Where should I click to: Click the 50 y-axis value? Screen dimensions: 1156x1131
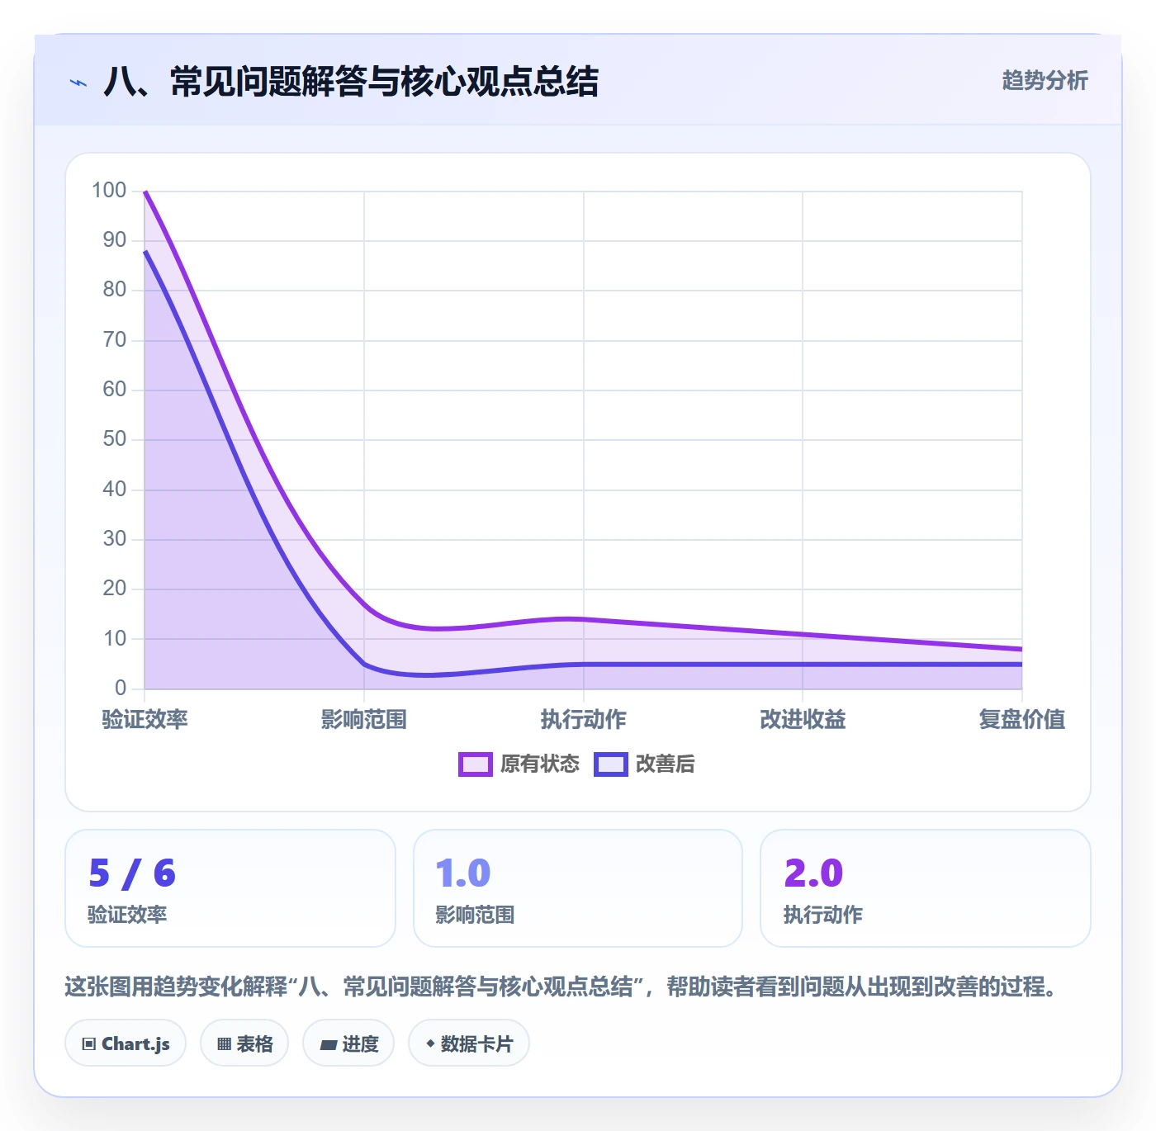(x=115, y=439)
